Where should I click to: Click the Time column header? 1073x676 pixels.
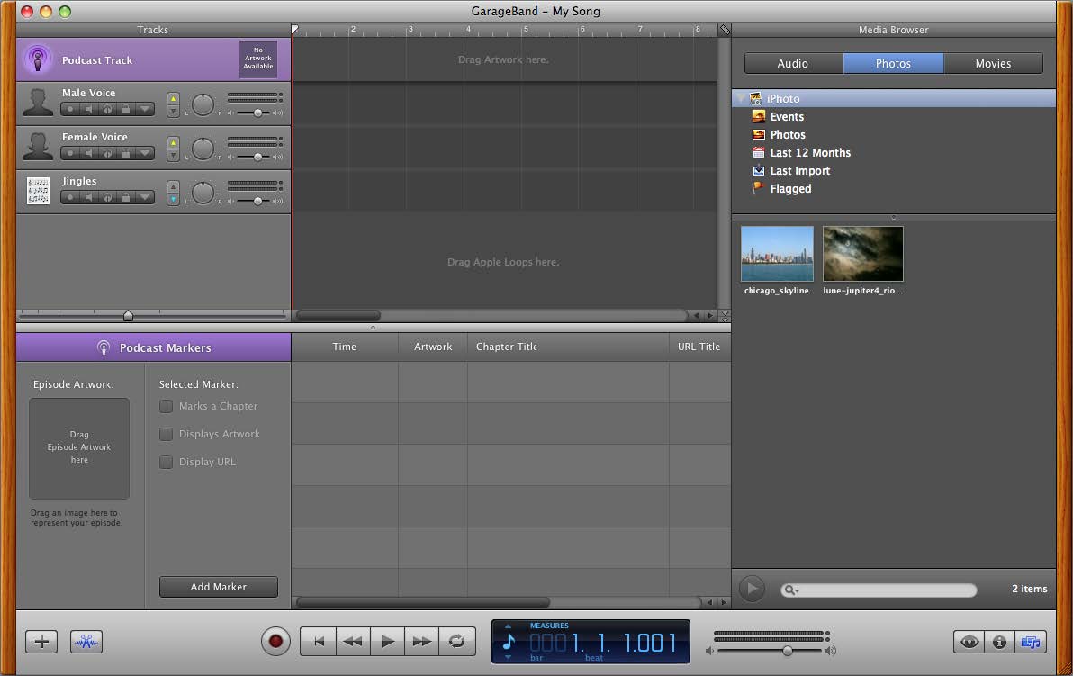coord(345,347)
